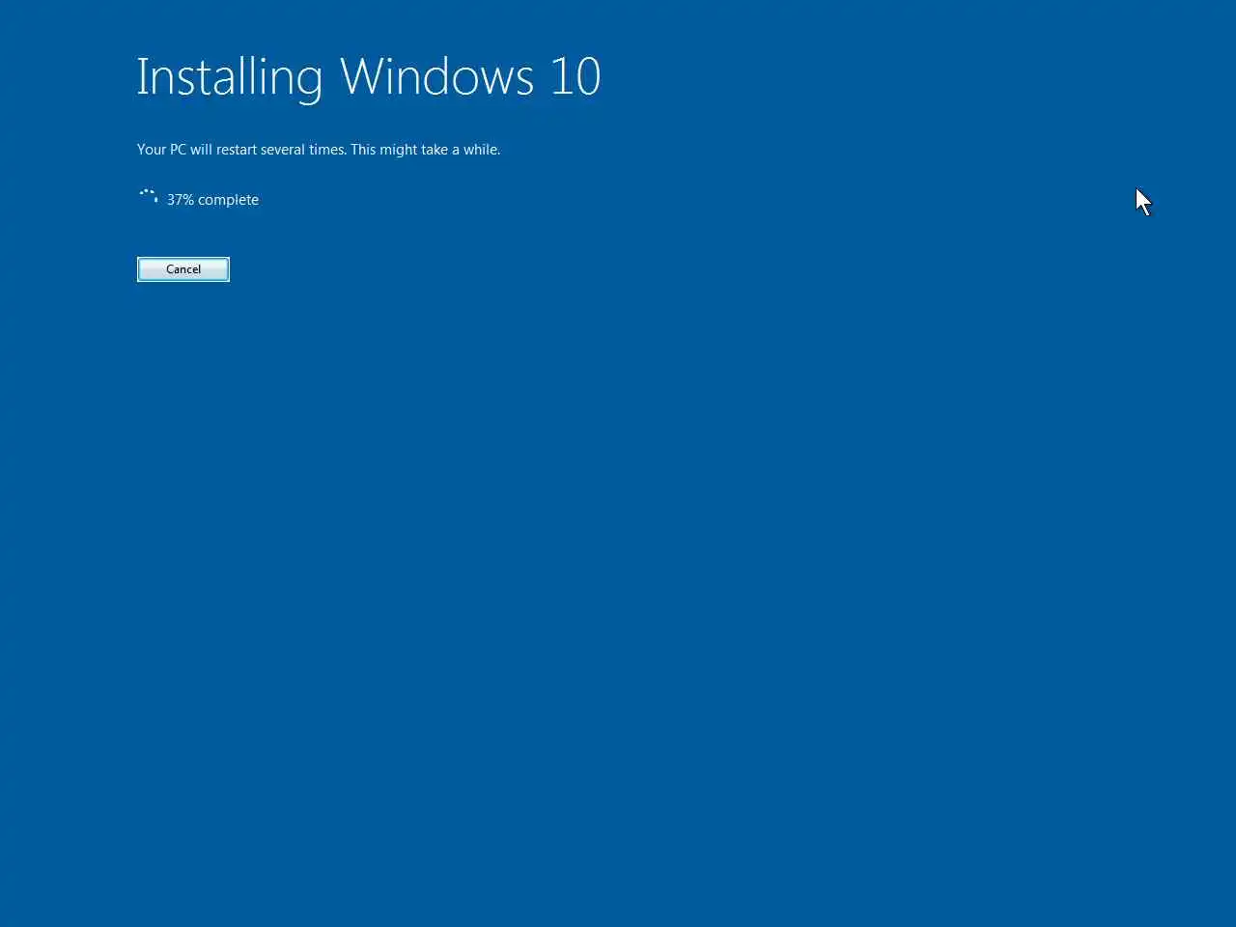Click 'Your PC will restart several times' message
Viewport: 1236px width, 927px height.
pyautogui.click(x=319, y=150)
